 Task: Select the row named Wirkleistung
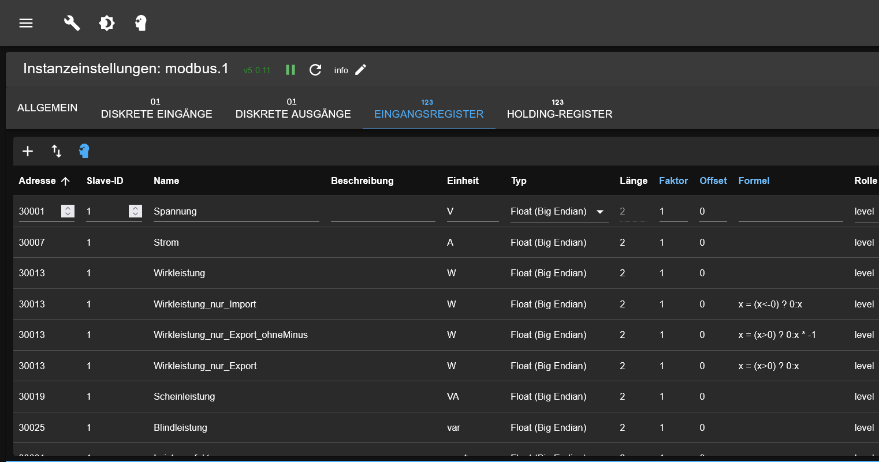click(x=179, y=273)
